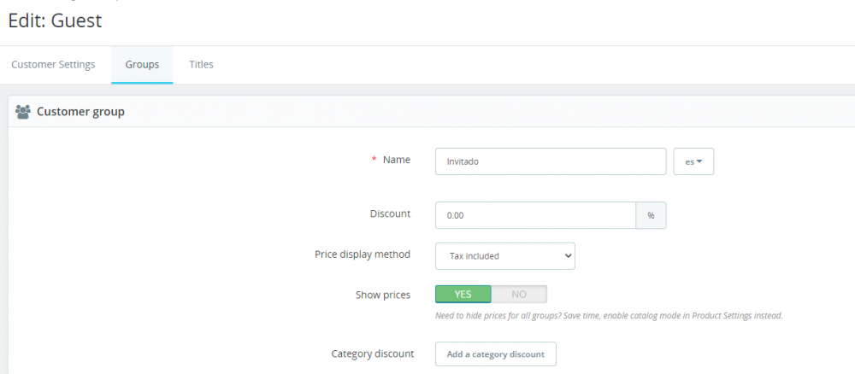Click the Show prices label

point(383,295)
